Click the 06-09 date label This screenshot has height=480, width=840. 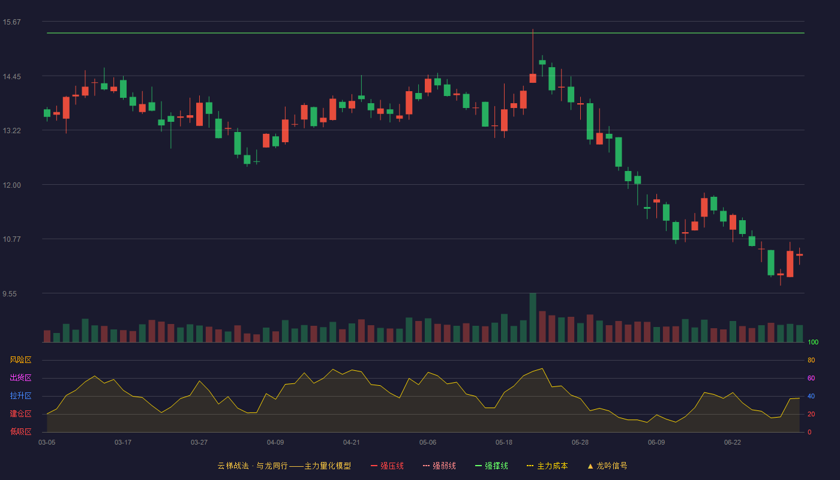[x=656, y=442]
